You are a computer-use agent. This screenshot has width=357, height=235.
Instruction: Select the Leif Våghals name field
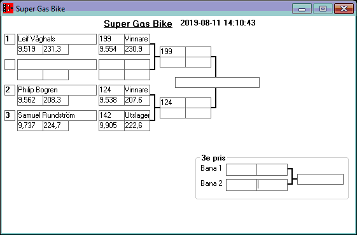(x=57, y=39)
